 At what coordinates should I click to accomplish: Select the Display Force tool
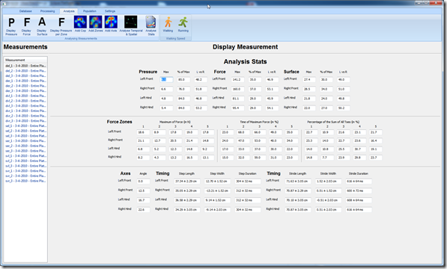tap(26, 26)
